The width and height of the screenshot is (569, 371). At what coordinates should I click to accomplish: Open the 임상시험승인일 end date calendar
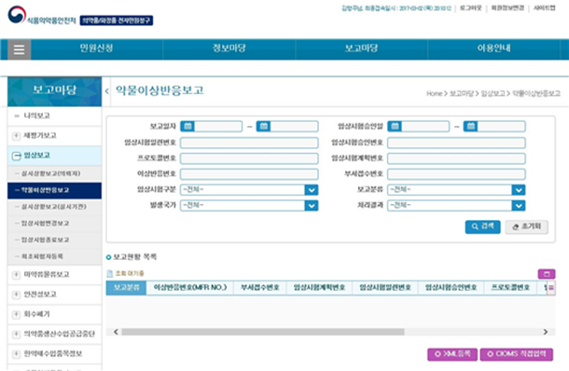tap(471, 126)
